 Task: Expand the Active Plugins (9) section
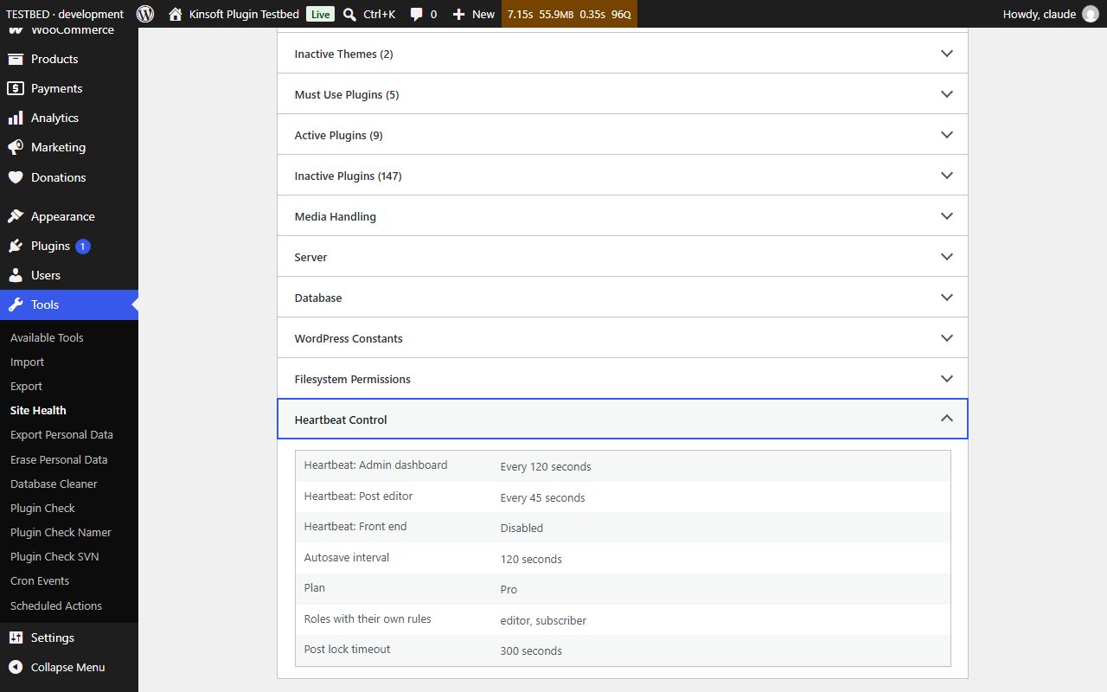coord(622,135)
